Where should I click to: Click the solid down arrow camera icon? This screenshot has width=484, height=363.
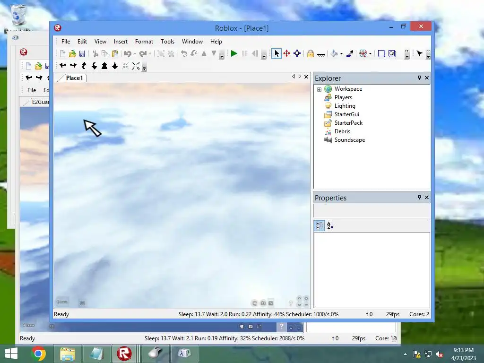tap(115, 65)
